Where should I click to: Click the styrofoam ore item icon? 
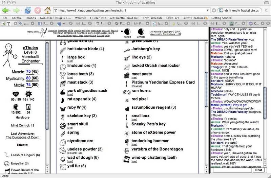click(63, 142)
